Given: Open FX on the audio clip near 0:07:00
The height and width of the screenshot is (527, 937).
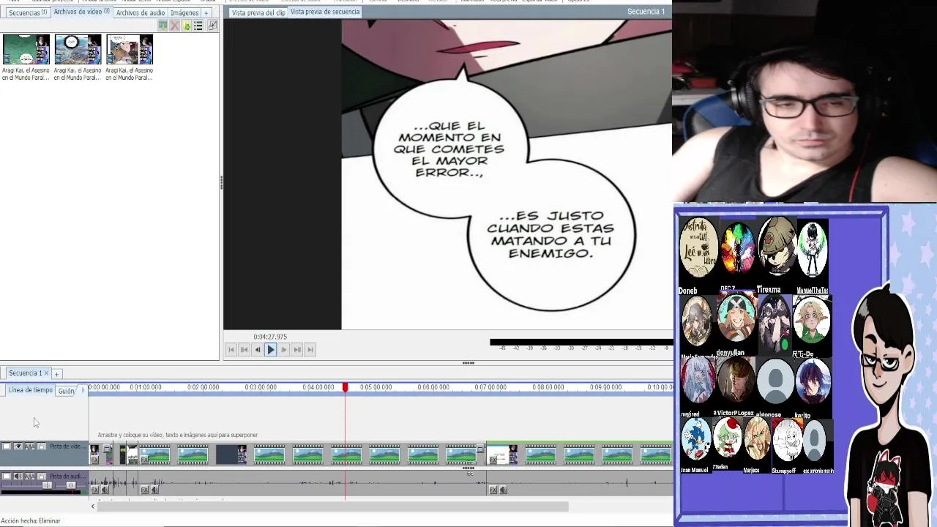Looking at the screenshot, I should 493,490.
